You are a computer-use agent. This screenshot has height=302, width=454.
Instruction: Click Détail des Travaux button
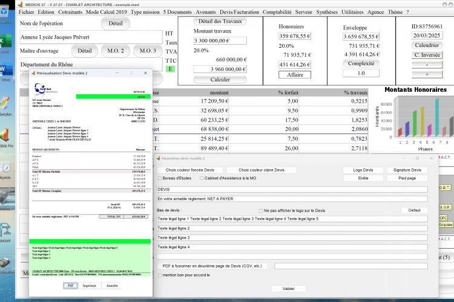220,21
